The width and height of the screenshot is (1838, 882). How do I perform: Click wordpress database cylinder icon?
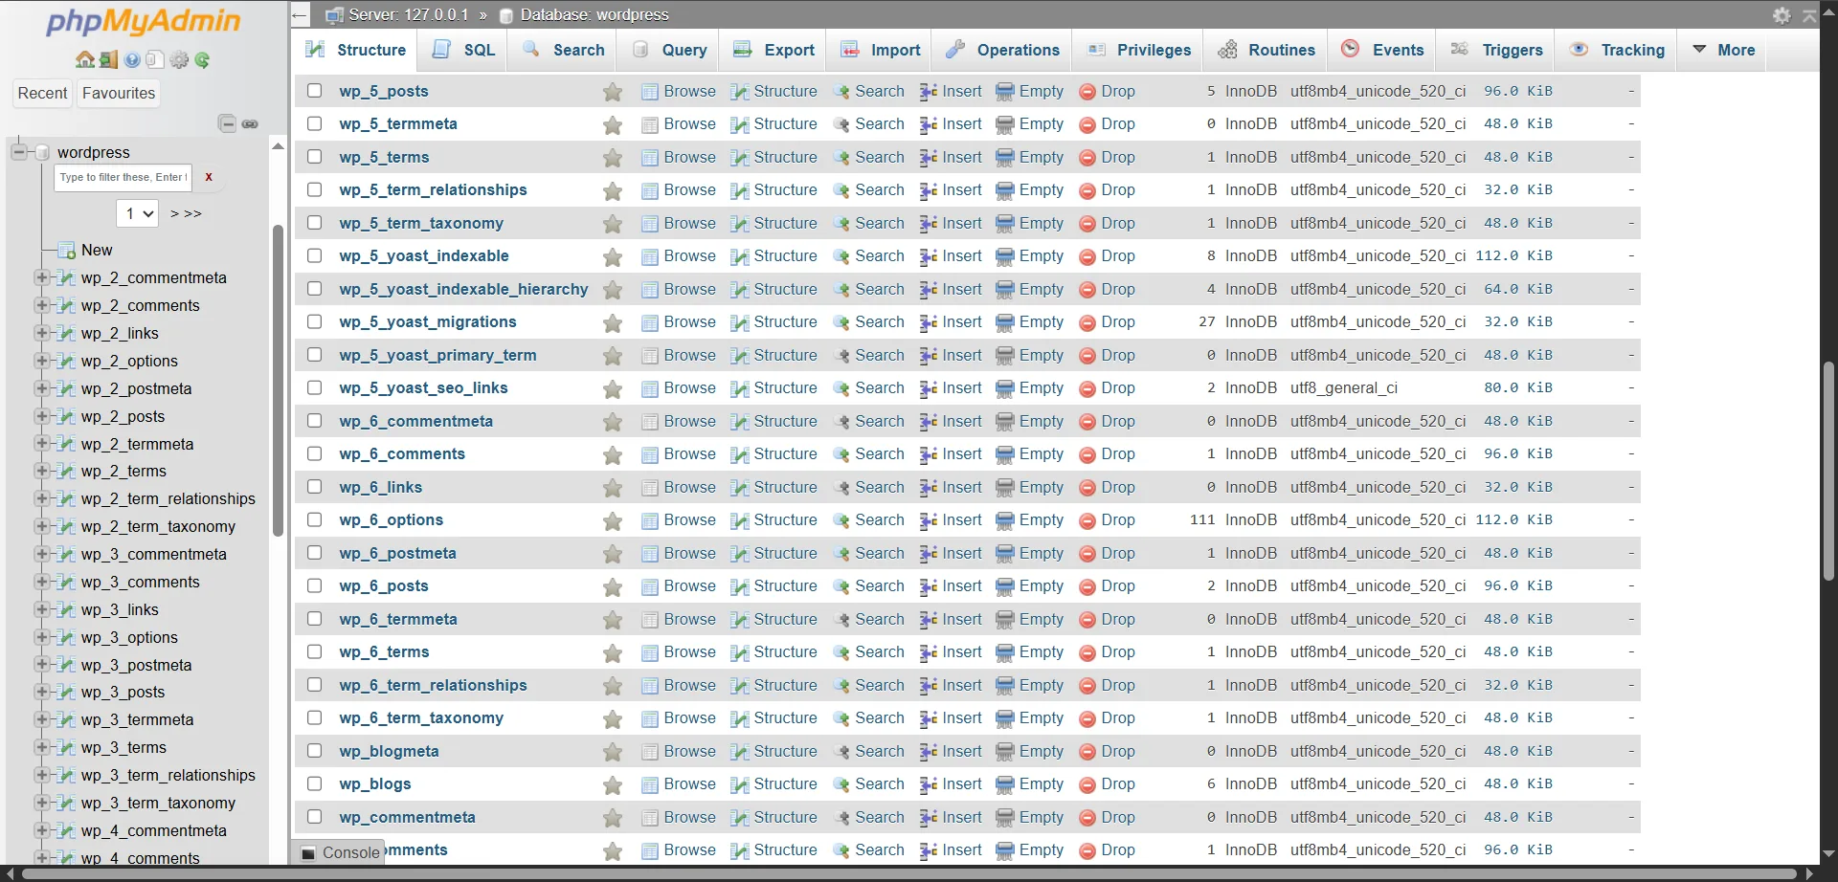41,152
